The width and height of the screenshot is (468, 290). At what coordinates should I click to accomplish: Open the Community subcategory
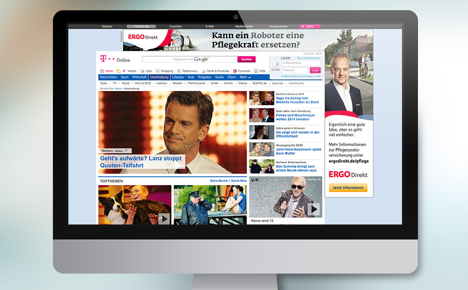(x=296, y=83)
